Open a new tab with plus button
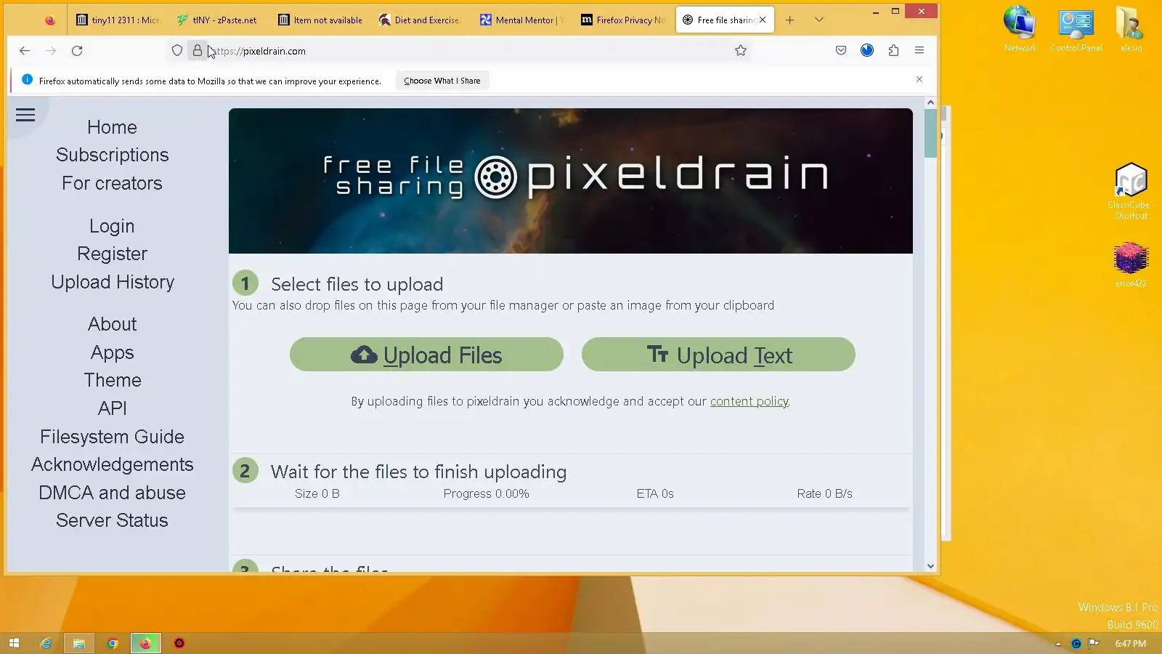Image resolution: width=1162 pixels, height=654 pixels. [790, 20]
